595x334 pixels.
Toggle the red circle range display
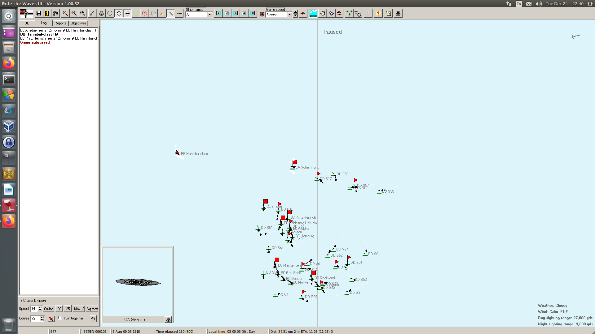pyautogui.click(x=144, y=13)
